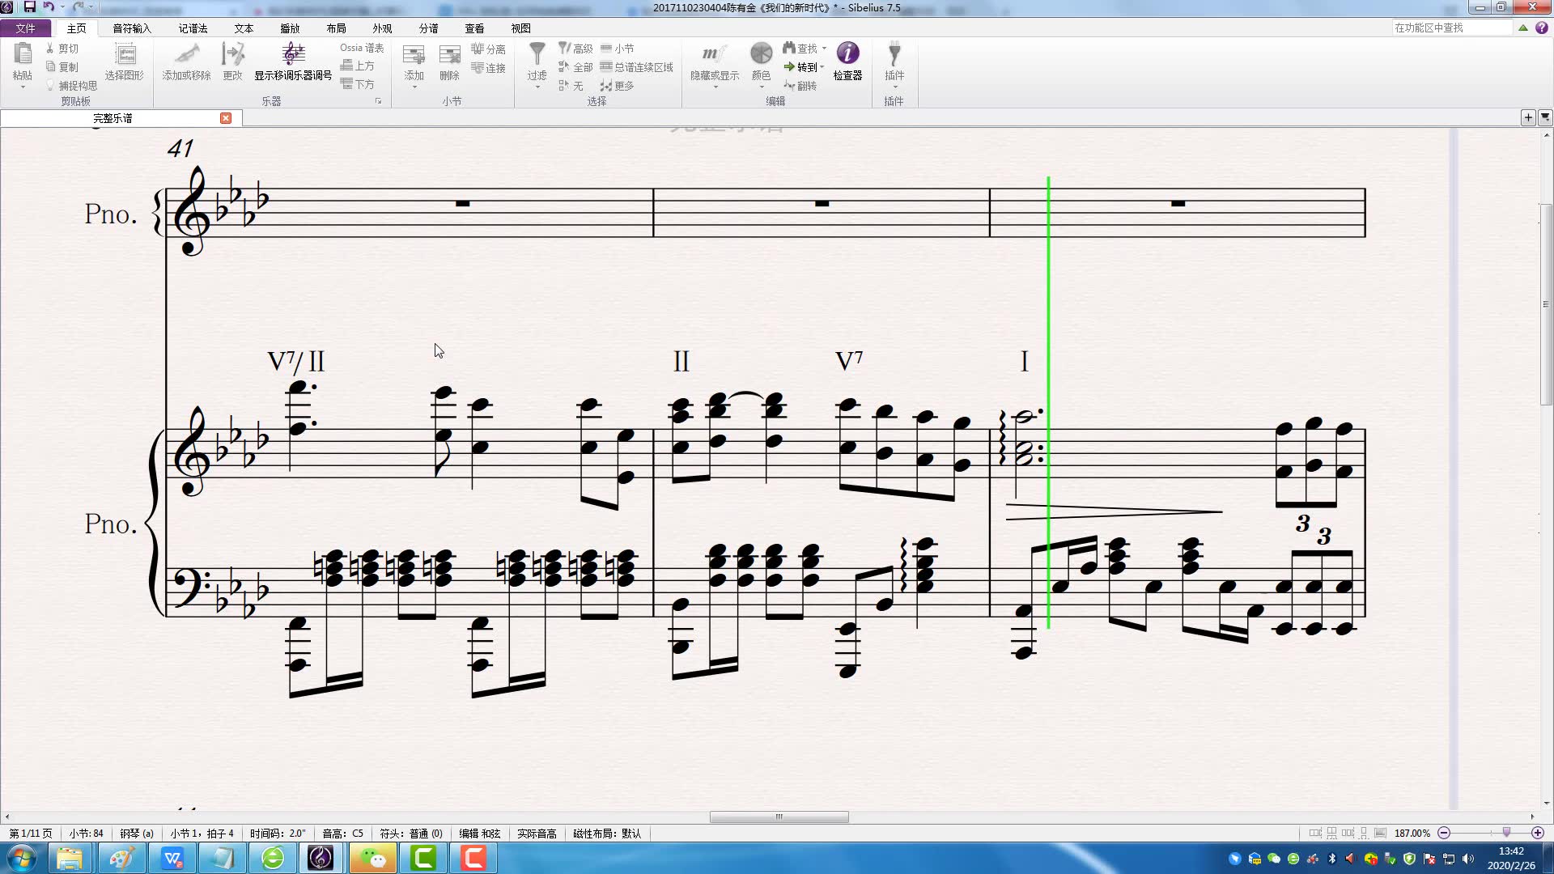Click Ossia staff Above (上方)
This screenshot has width=1554, height=874.
(x=357, y=66)
